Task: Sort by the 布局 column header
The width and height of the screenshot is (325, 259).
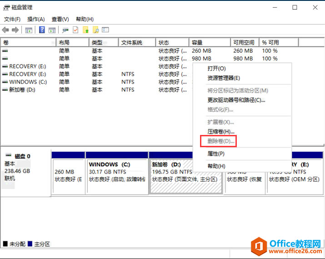Action: (x=73, y=43)
